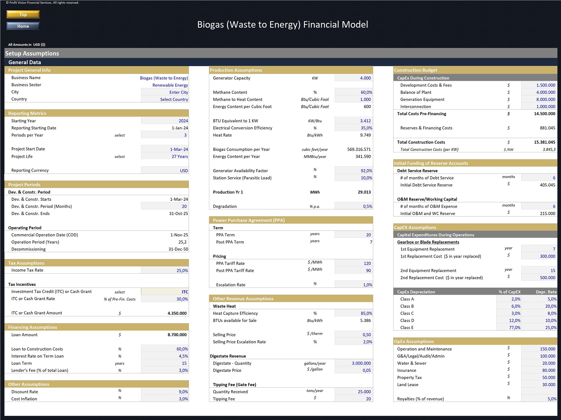Edit Selling Price Escalation Rate 2,0%
This screenshot has width=561, height=420.
pyautogui.click(x=354, y=342)
